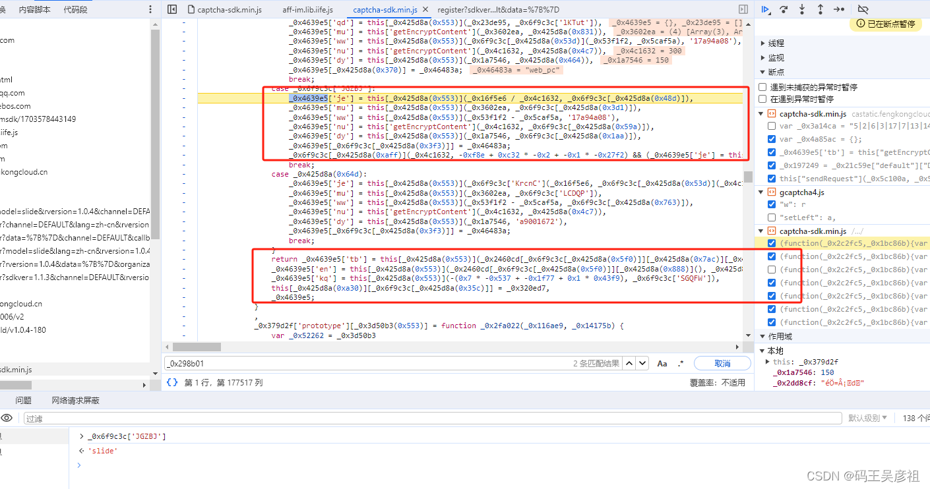Switch to the 问题 drawer tab
The image size is (930, 489).
pos(24,400)
